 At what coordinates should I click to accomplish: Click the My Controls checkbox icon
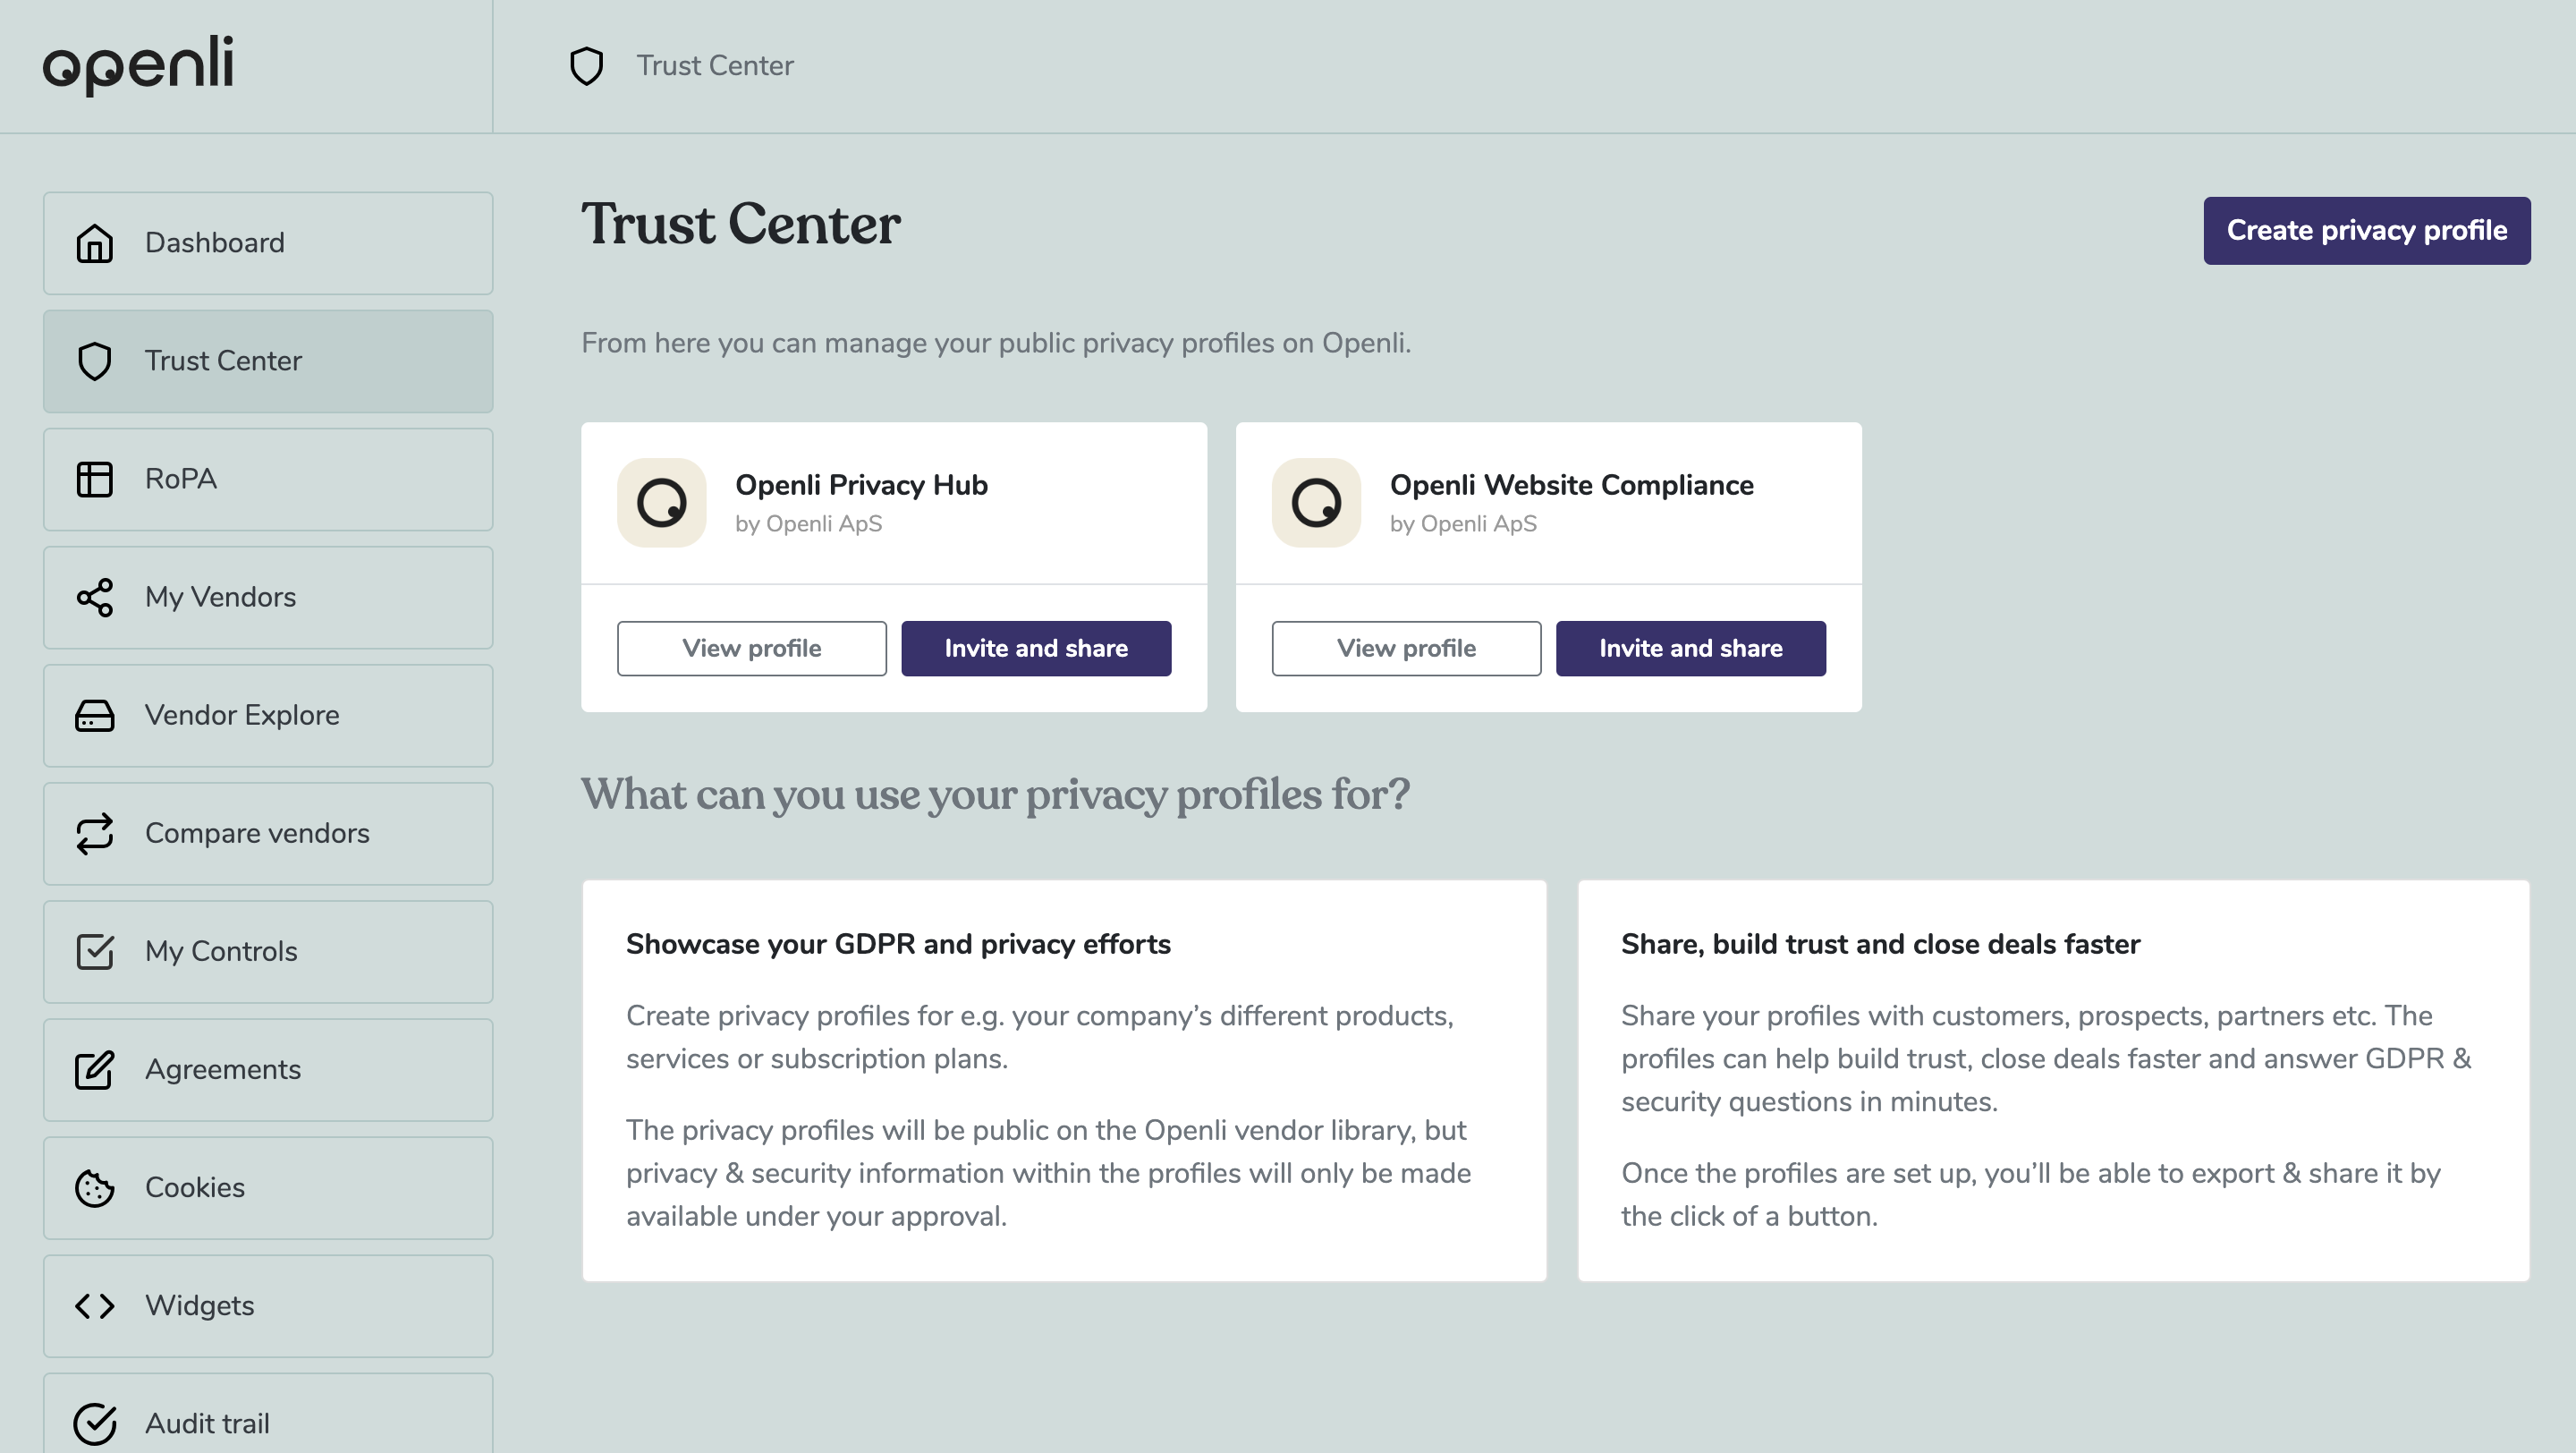(95, 952)
